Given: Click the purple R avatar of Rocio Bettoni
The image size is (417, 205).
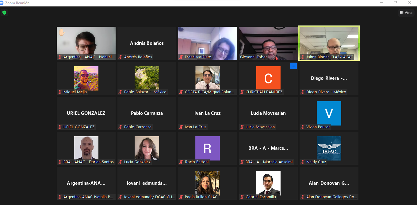Looking at the screenshot, I should click(x=207, y=148).
